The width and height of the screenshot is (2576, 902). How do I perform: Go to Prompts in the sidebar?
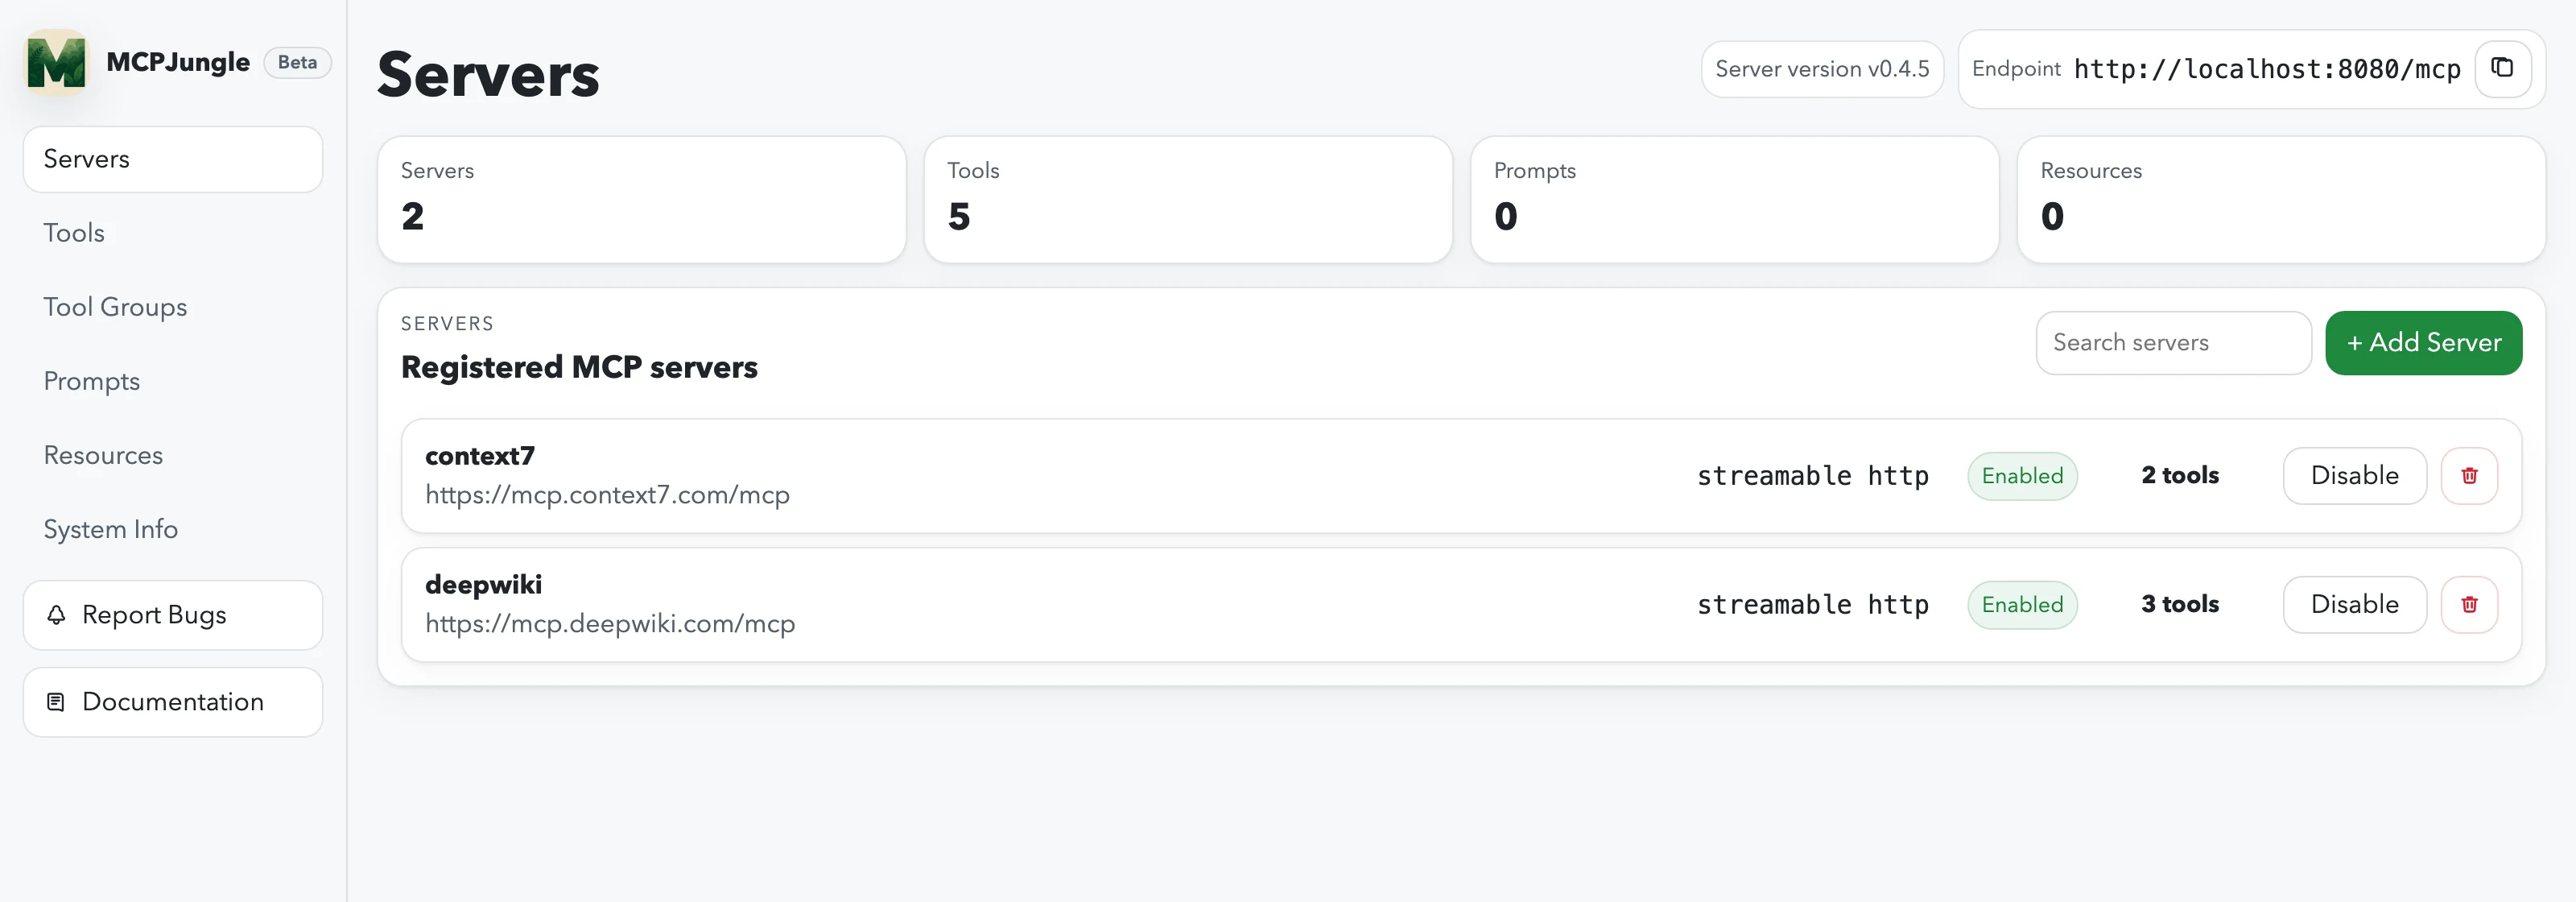point(91,381)
